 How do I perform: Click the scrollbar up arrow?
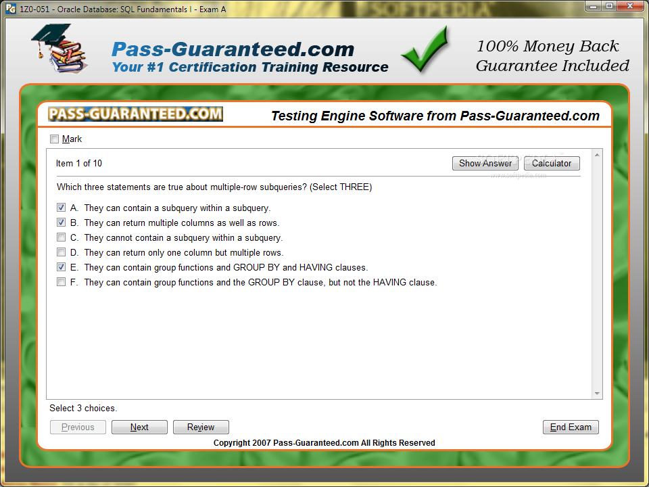tap(597, 155)
